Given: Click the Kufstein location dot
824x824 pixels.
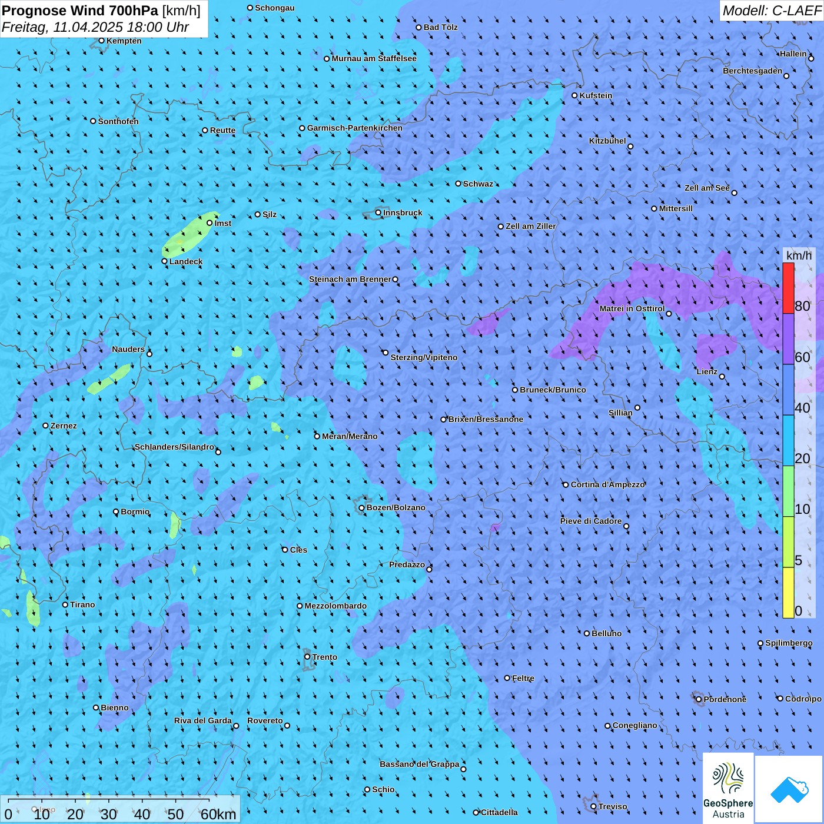Looking at the screenshot, I should tap(575, 95).
